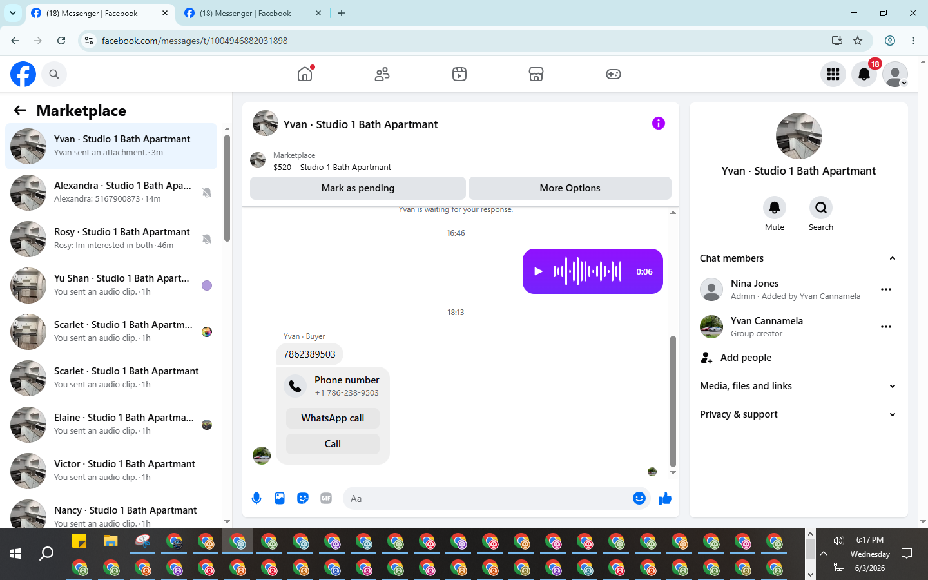Open the Yvan Studio 1 Bath conversation
The width and height of the screenshot is (928, 580).
click(x=111, y=146)
